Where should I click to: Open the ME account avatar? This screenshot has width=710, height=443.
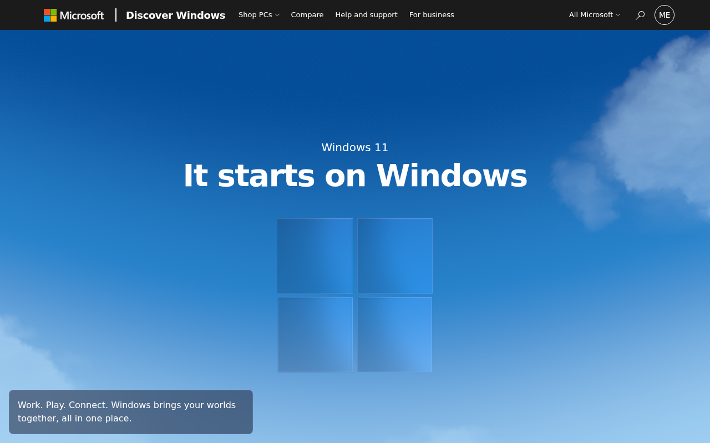665,15
